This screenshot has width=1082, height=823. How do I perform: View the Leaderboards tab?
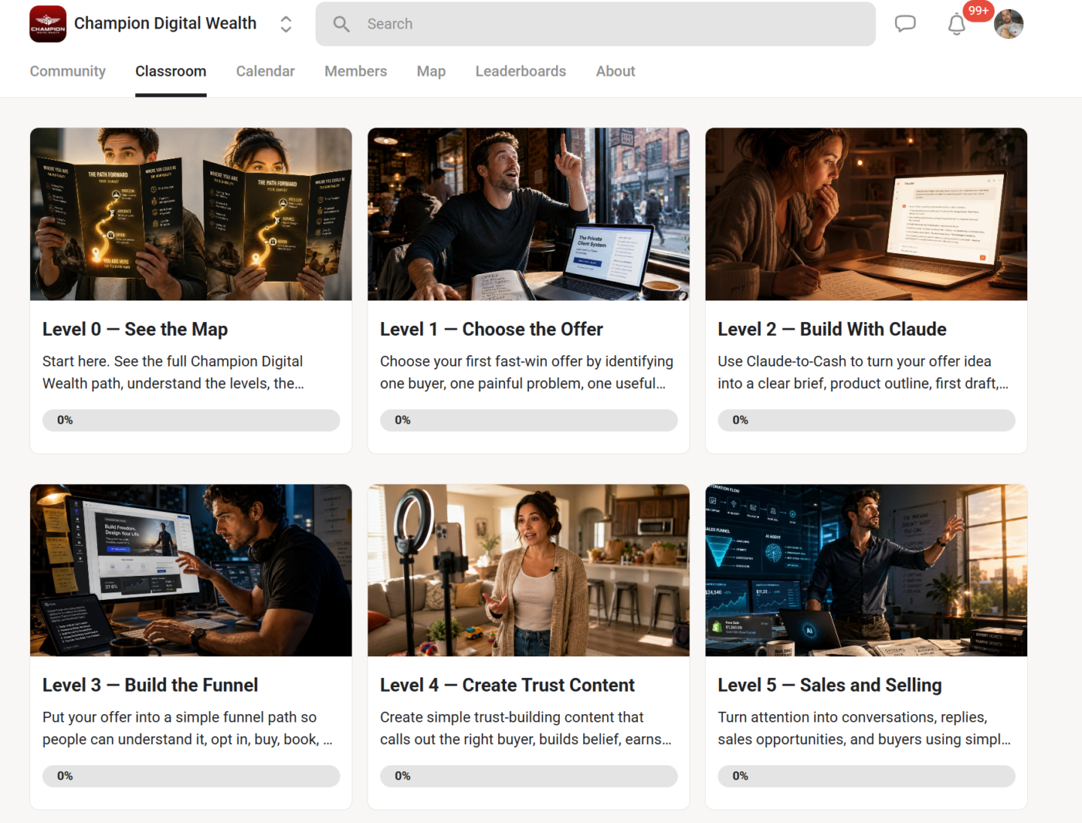click(521, 71)
